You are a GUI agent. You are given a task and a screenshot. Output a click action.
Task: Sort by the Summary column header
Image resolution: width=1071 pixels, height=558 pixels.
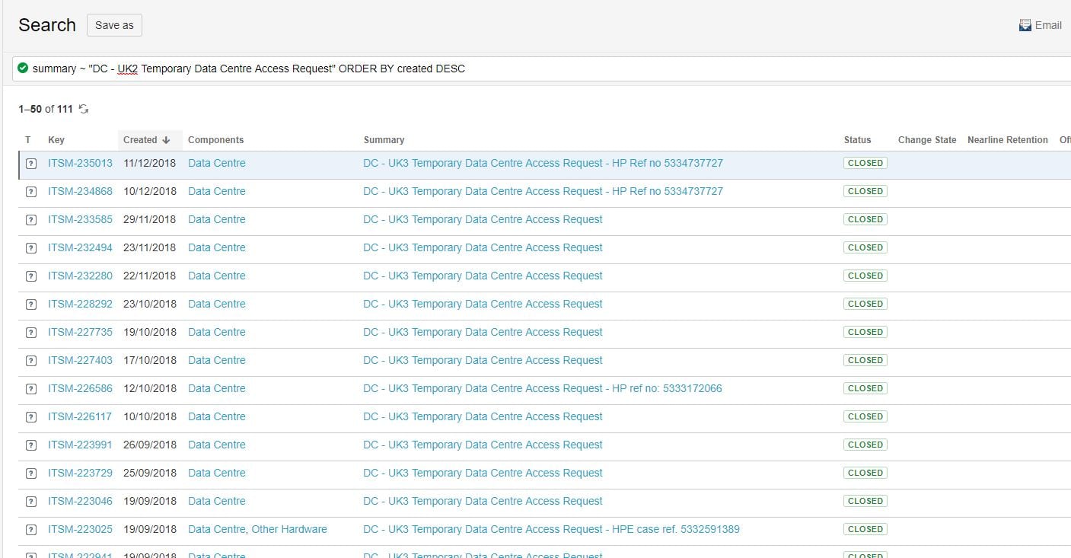[x=384, y=140]
